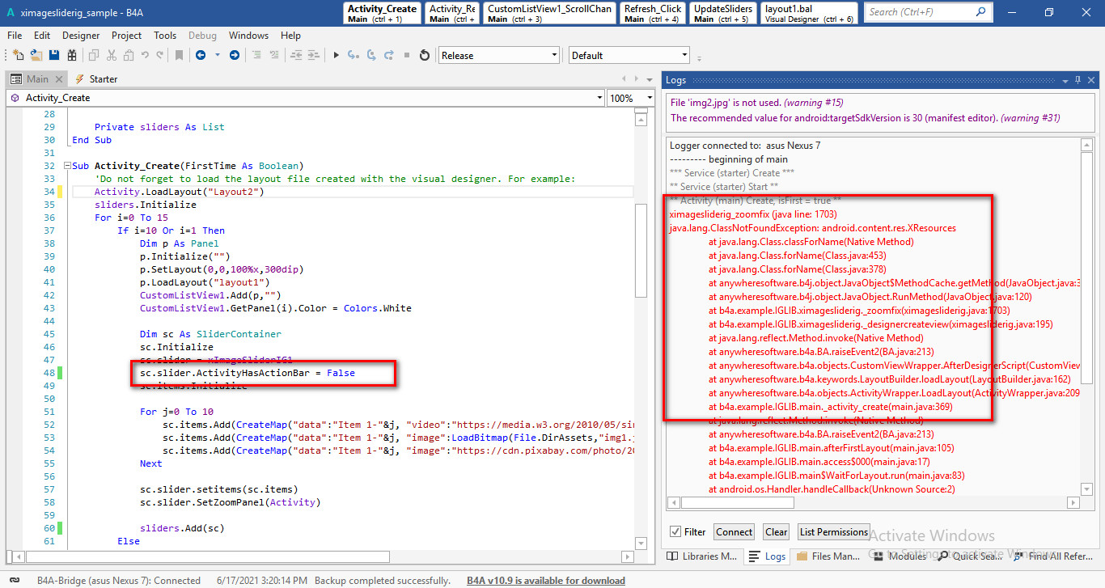Image resolution: width=1105 pixels, height=588 pixels.
Task: Click the B4A v10.9 download link
Action: pyautogui.click(x=545, y=581)
